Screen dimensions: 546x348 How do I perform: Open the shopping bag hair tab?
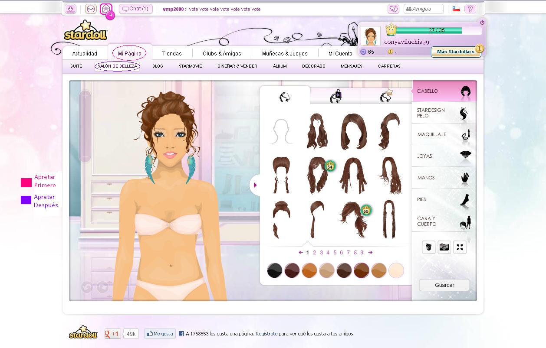click(x=335, y=96)
